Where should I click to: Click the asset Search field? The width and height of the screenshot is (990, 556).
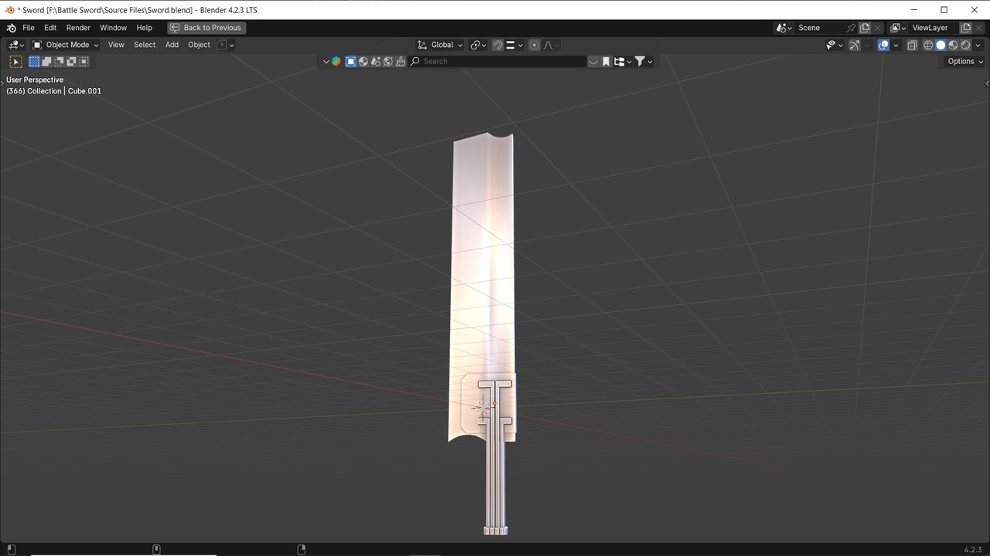click(497, 62)
